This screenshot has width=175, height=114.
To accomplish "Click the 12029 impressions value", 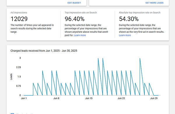I will coord(19,19).
